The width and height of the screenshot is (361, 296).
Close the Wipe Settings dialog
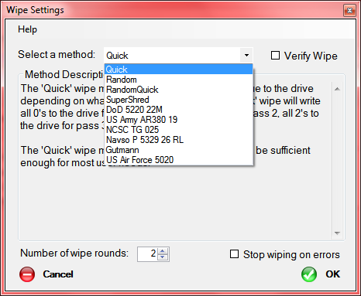tap(349, 11)
